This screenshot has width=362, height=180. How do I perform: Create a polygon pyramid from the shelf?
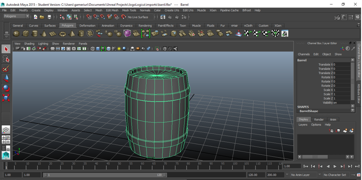72,34
